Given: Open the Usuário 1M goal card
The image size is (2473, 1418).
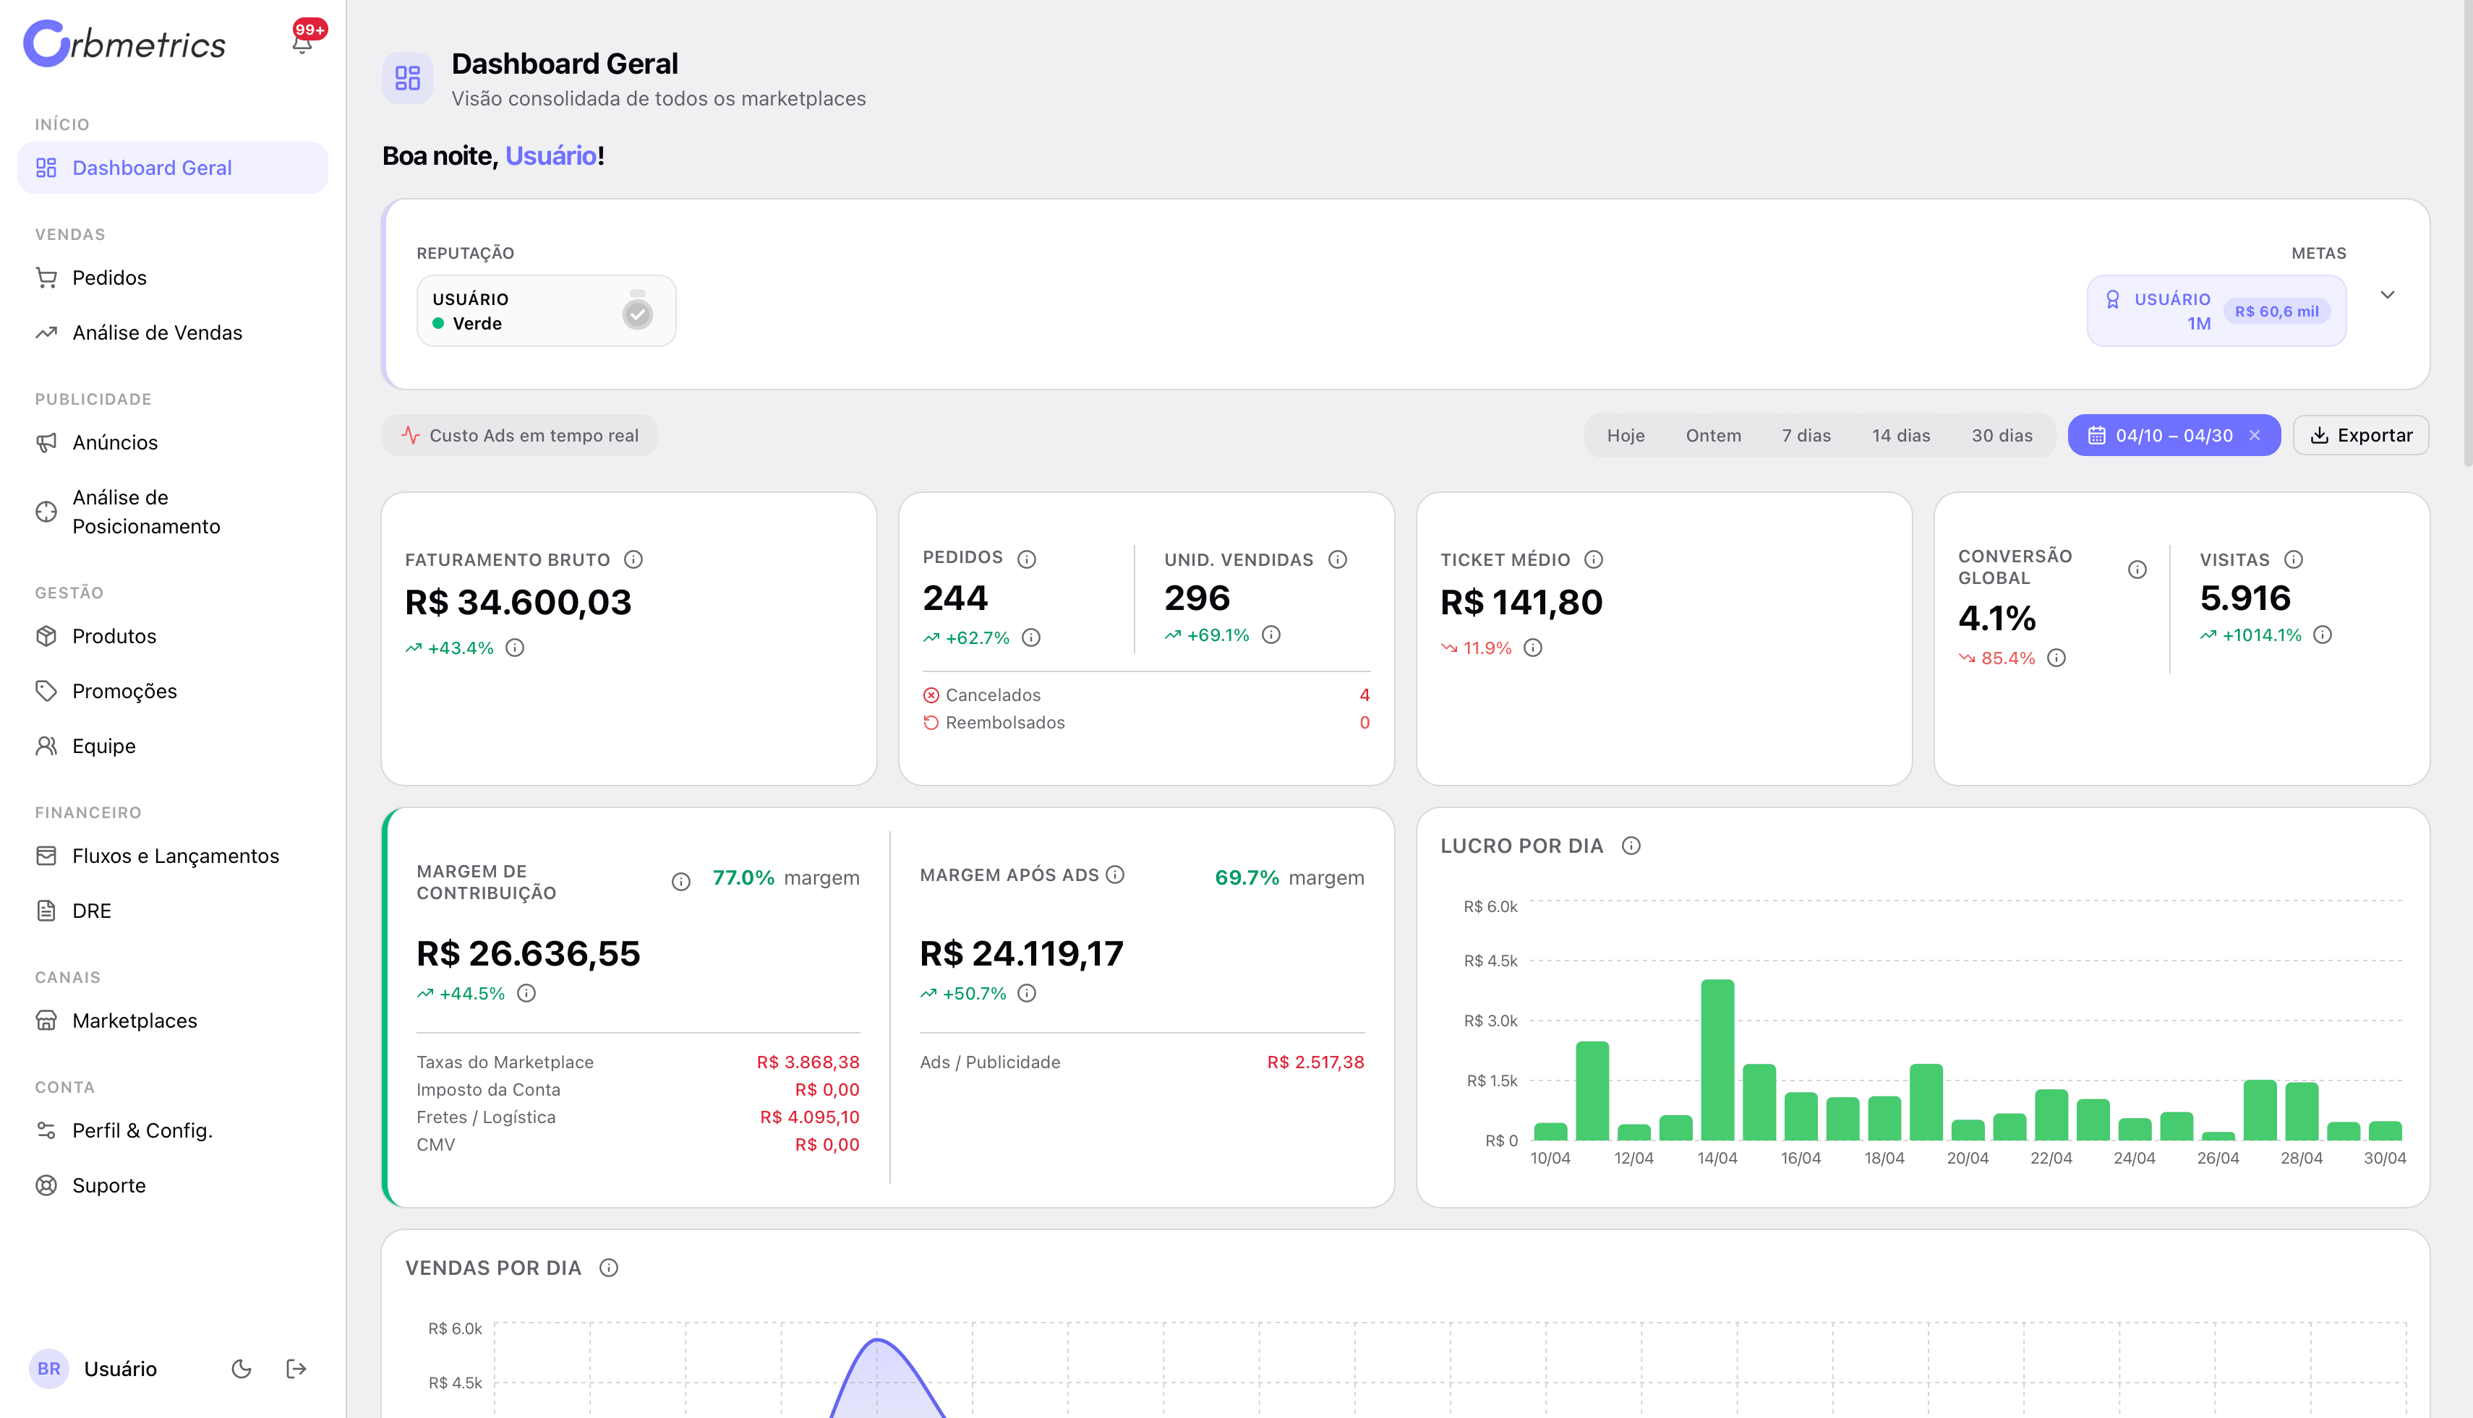Looking at the screenshot, I should point(2216,311).
